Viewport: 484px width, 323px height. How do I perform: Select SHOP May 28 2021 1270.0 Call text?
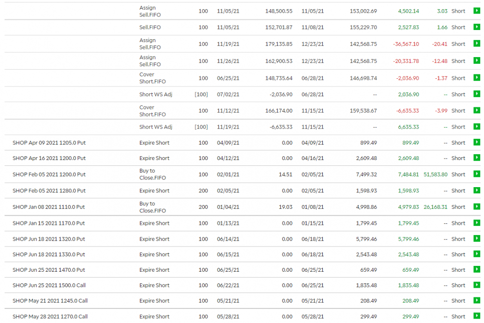[50, 317]
